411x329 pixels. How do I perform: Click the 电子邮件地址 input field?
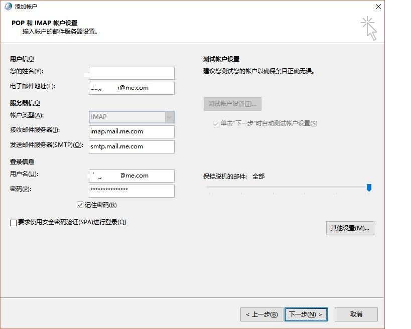(131, 88)
